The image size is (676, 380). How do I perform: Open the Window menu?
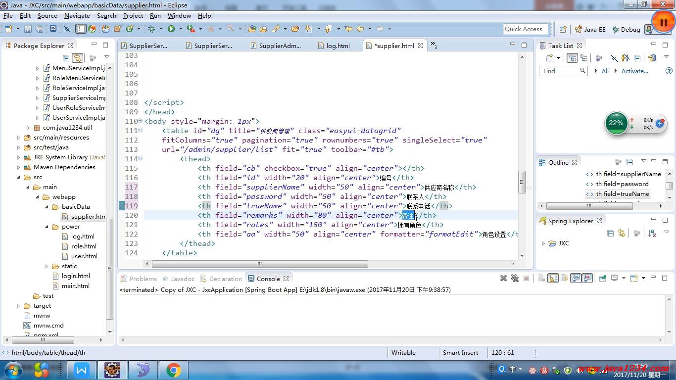179,15
